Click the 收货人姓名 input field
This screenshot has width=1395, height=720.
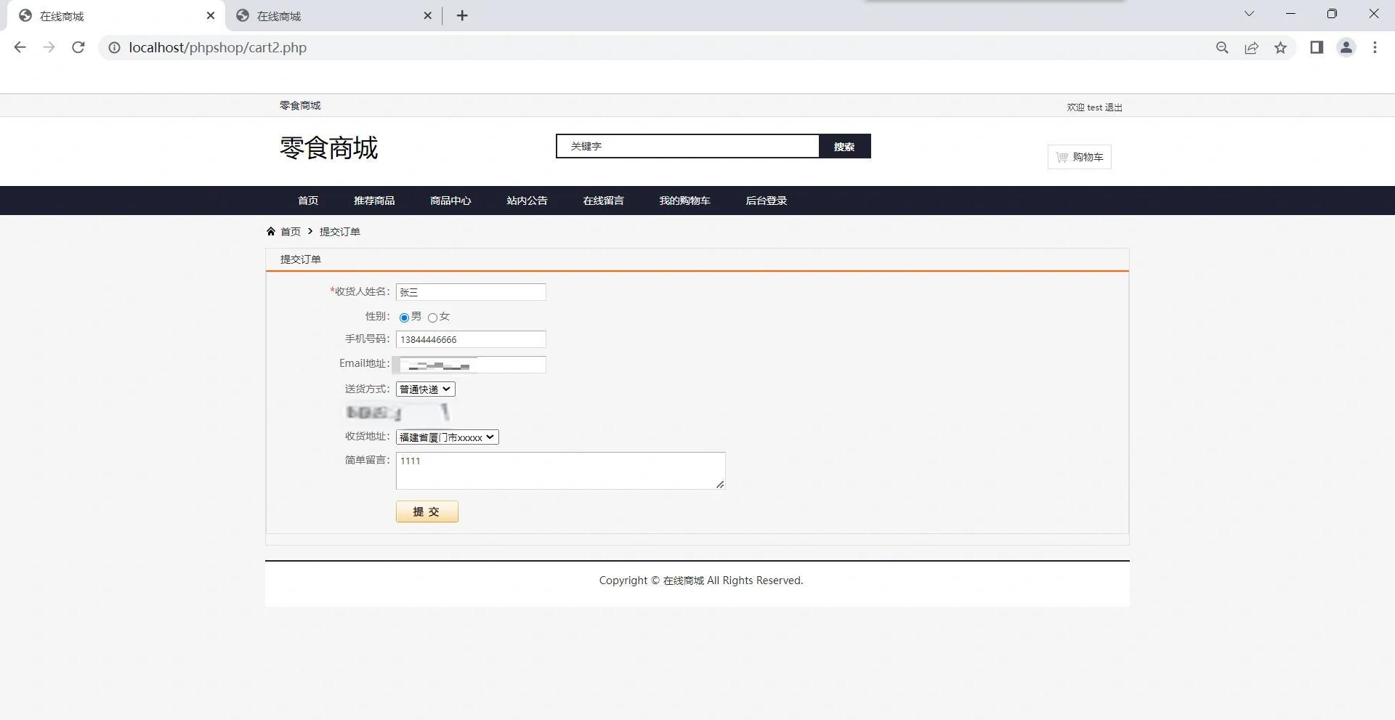click(x=471, y=292)
